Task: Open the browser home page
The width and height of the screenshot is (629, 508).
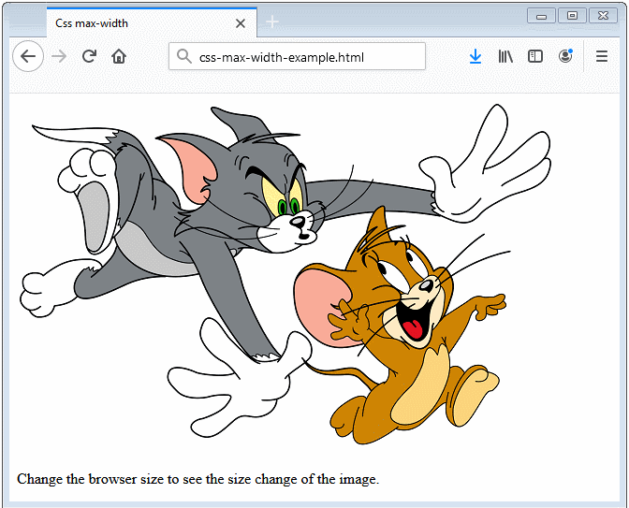Action: [x=119, y=56]
